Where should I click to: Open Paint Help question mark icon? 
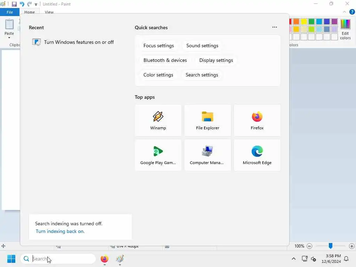(x=352, y=12)
